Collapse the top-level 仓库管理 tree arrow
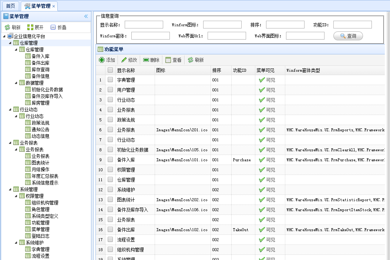 [x=10, y=43]
